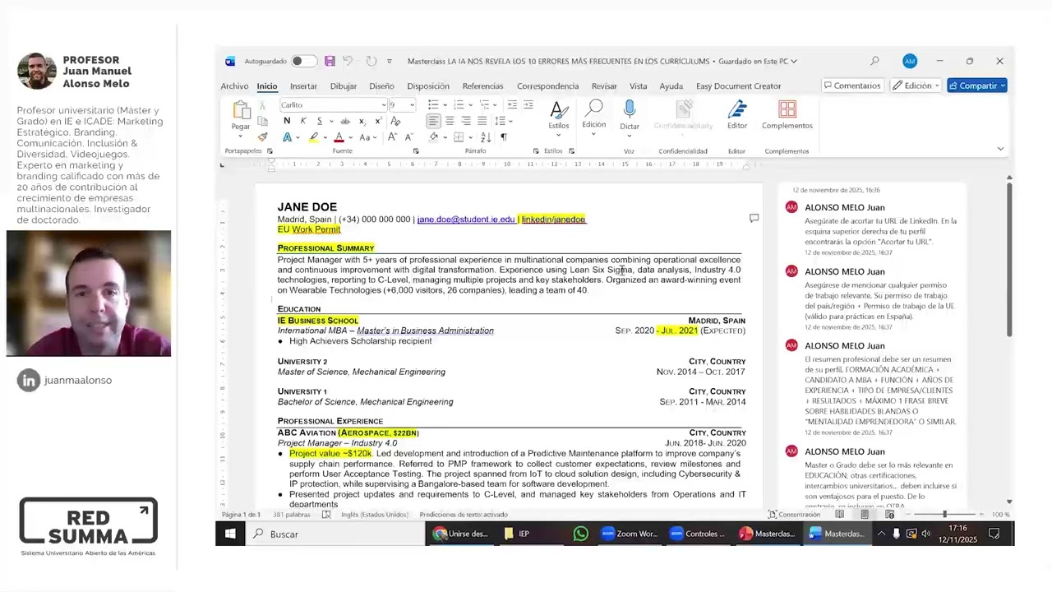This screenshot has height=592, width=1052.
Task: Toggle superscript formatting
Action: click(377, 121)
